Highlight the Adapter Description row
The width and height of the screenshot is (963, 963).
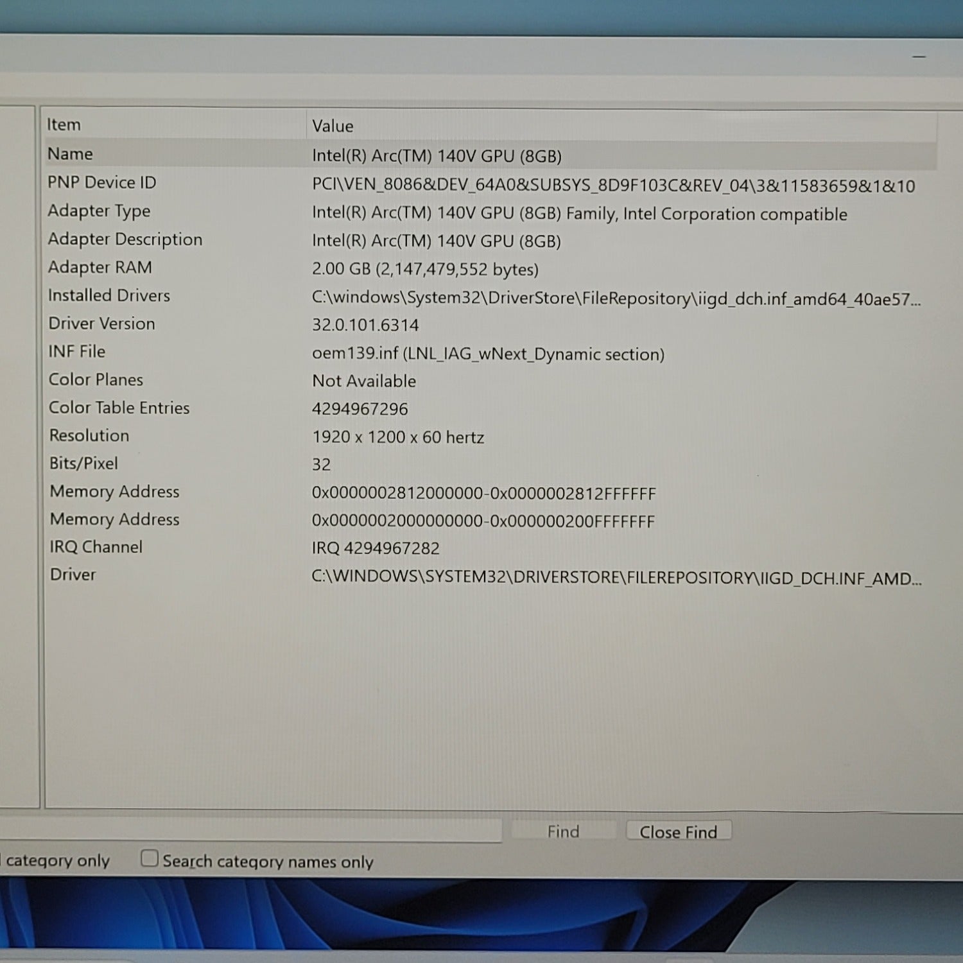point(125,239)
